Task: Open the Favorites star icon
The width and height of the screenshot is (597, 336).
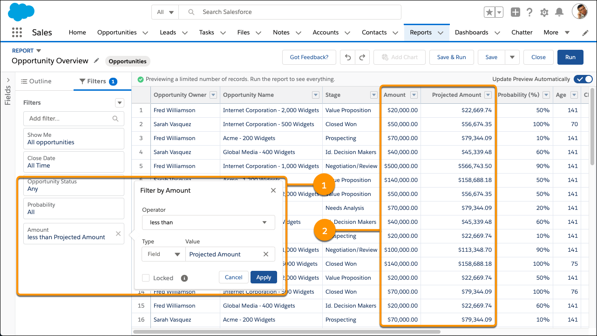Action: pos(489,12)
